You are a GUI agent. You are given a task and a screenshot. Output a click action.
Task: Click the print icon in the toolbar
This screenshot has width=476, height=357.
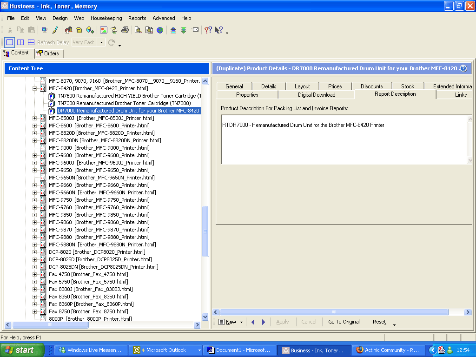pos(125,30)
